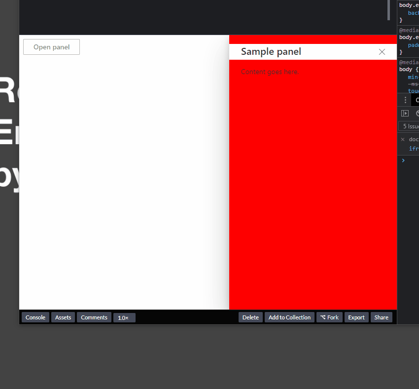
Task: Open the Assets panel
Action: [x=63, y=317]
